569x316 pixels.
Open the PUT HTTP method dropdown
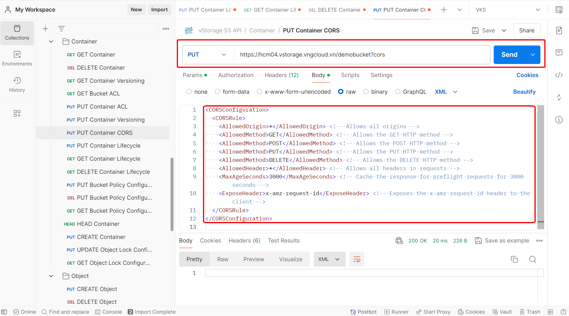[207, 55]
